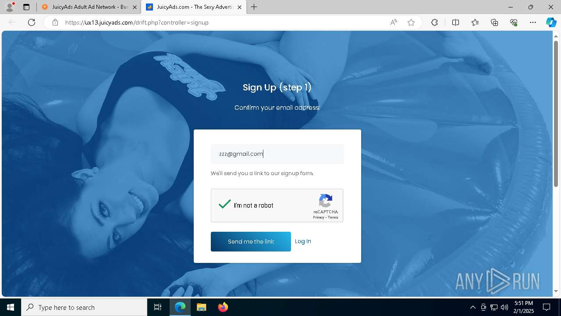Open Microsoft Edge from the taskbar
The image size is (561, 316).
click(x=180, y=307)
